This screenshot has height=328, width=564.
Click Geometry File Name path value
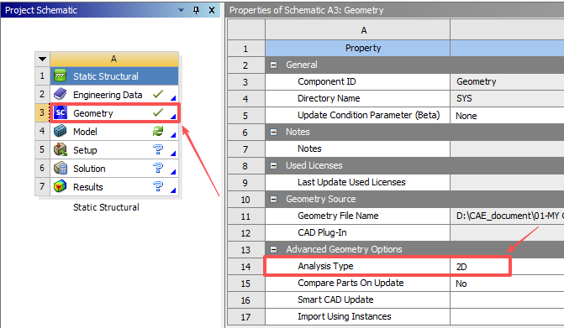click(x=507, y=216)
